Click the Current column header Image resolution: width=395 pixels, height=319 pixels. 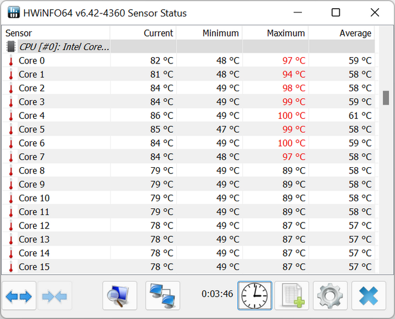[143, 33]
